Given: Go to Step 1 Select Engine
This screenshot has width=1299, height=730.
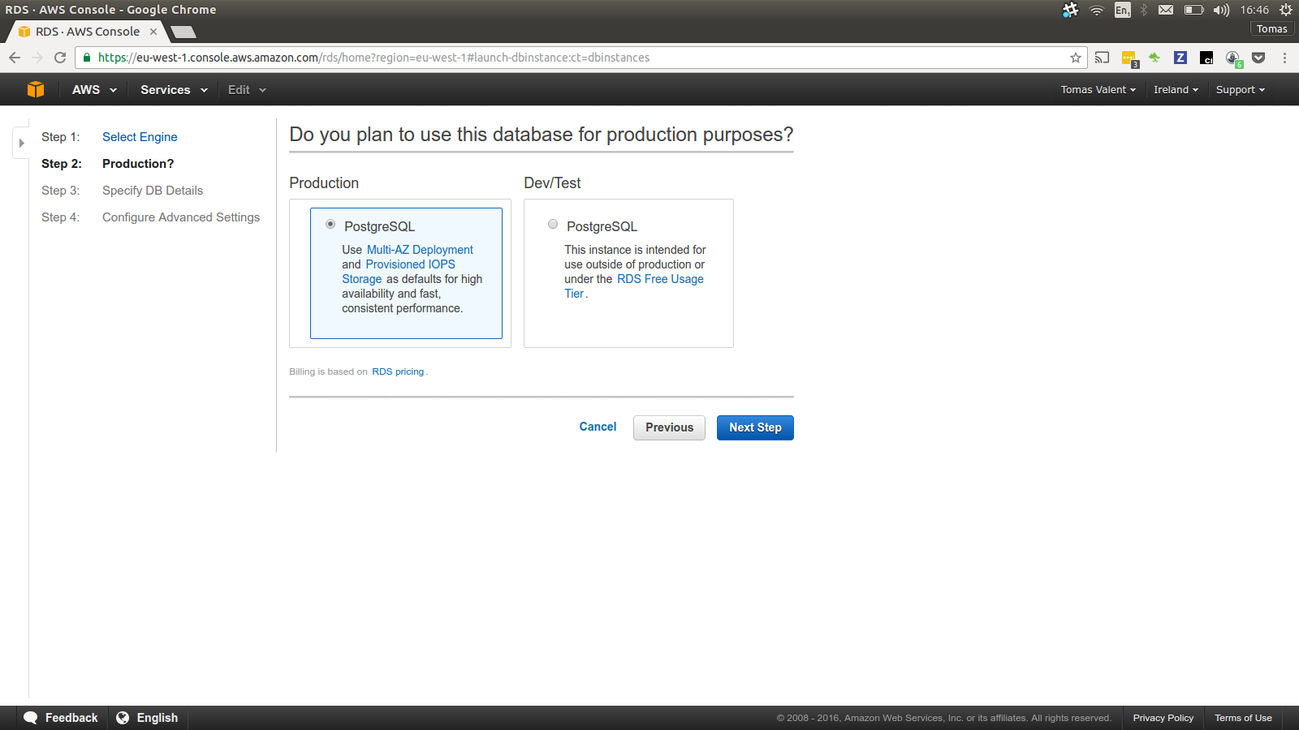Looking at the screenshot, I should coord(140,137).
